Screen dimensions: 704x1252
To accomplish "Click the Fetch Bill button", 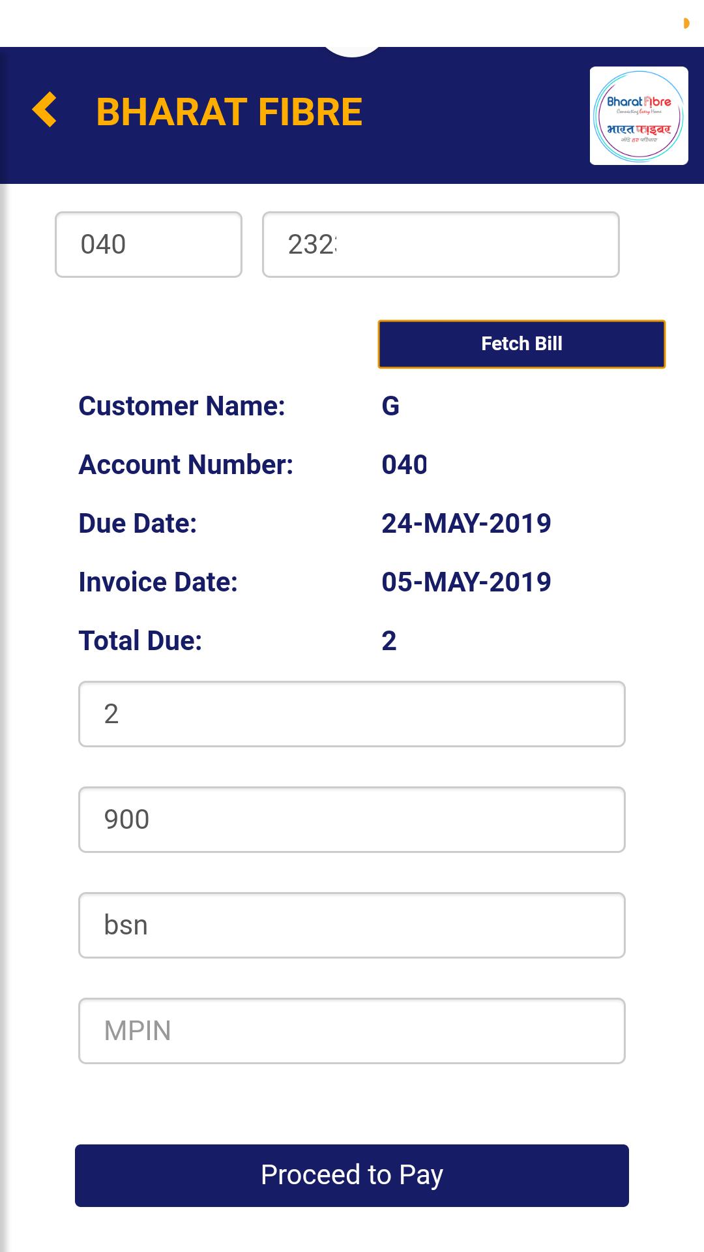I will pos(521,344).
